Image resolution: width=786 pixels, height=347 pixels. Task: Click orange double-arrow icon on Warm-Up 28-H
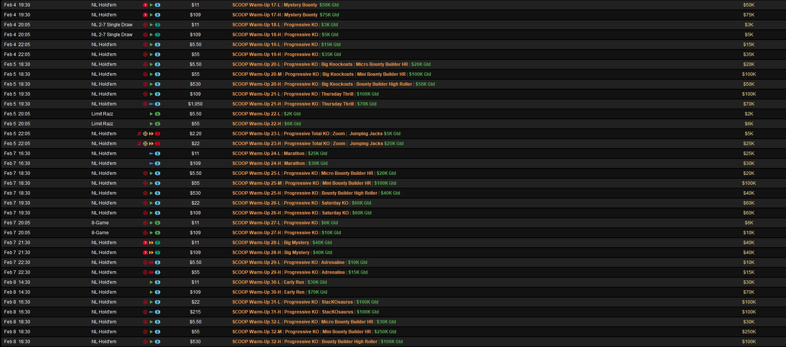point(151,253)
